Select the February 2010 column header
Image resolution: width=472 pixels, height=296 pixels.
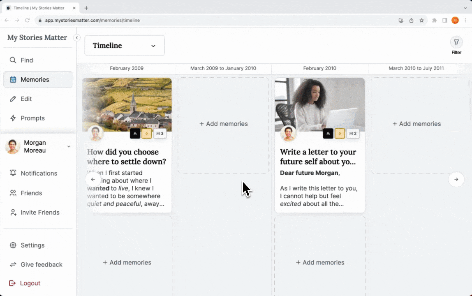point(320,68)
